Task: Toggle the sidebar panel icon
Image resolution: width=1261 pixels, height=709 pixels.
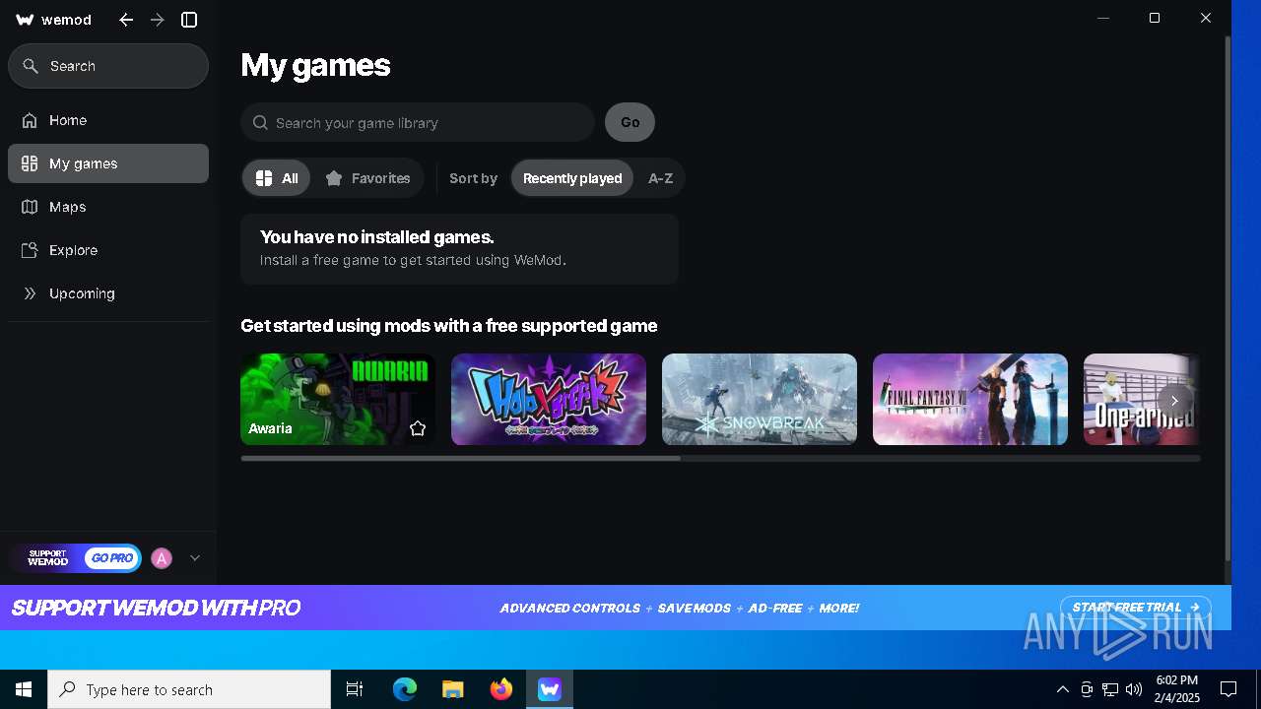Action: 189,20
